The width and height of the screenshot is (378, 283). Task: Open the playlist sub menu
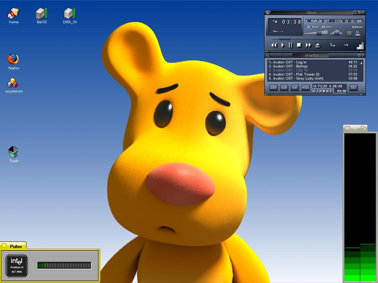pos(284,88)
